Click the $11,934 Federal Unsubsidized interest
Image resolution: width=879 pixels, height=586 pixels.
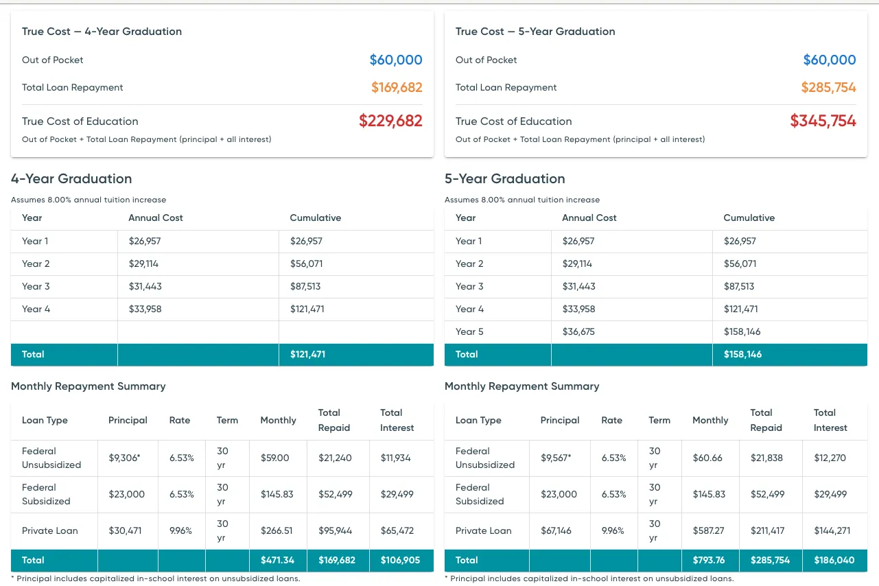[396, 458]
